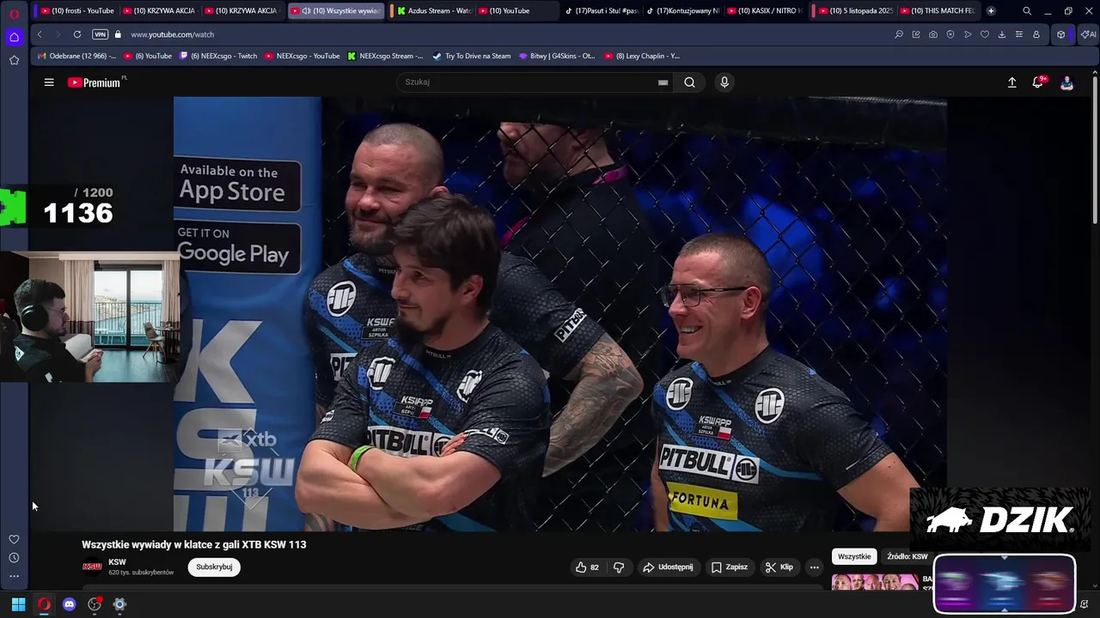The width and height of the screenshot is (1100, 618).
Task: Open the browser profile person icon
Action: pos(1036,34)
